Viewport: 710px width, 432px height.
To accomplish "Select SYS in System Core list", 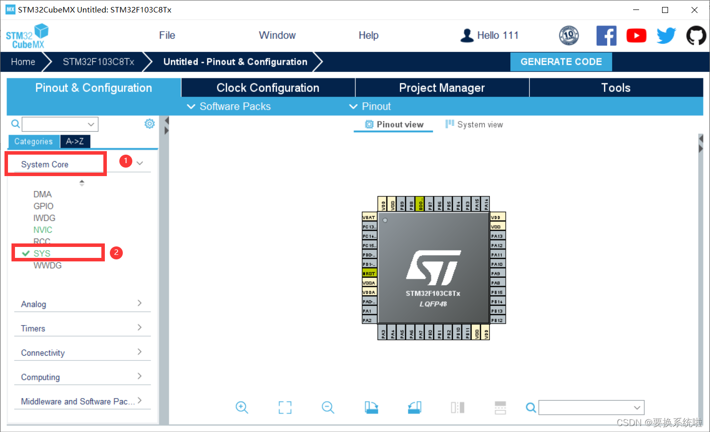I will [x=42, y=253].
